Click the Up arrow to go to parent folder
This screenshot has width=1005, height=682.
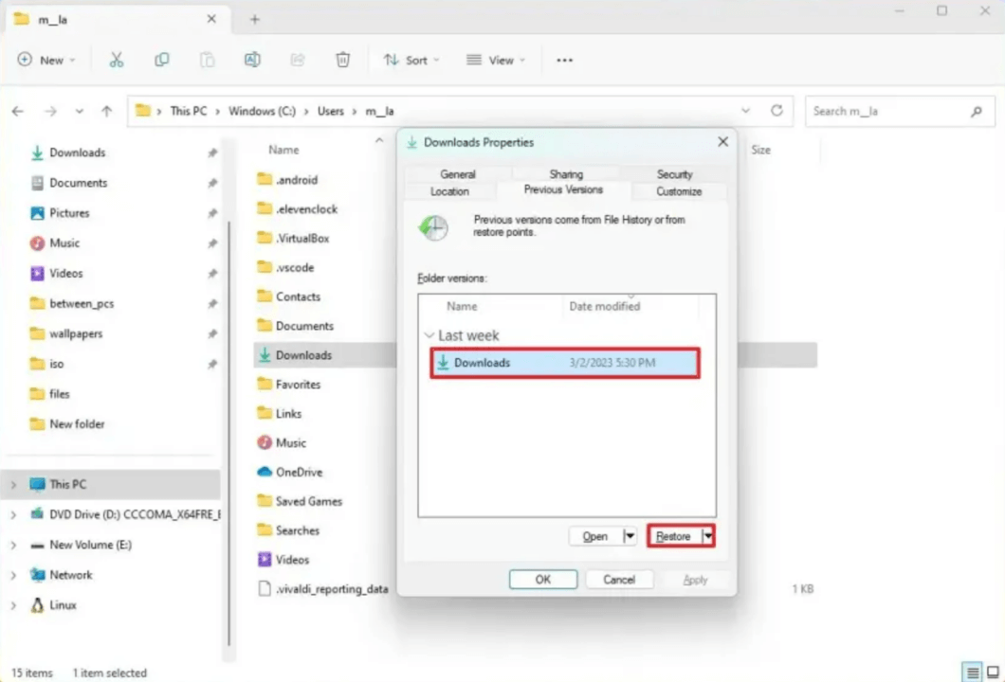106,111
